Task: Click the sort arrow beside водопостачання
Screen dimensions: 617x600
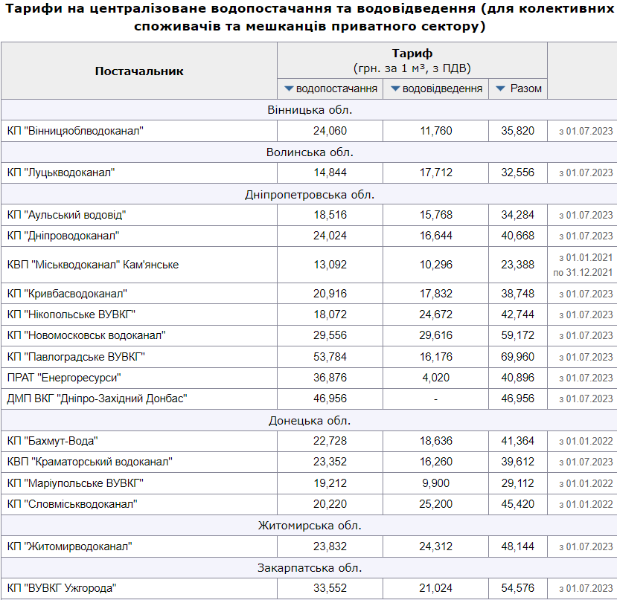Action: click(x=289, y=89)
